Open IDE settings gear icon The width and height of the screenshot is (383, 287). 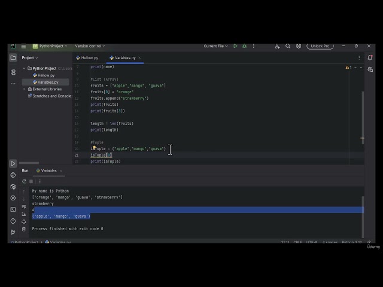[x=299, y=46]
